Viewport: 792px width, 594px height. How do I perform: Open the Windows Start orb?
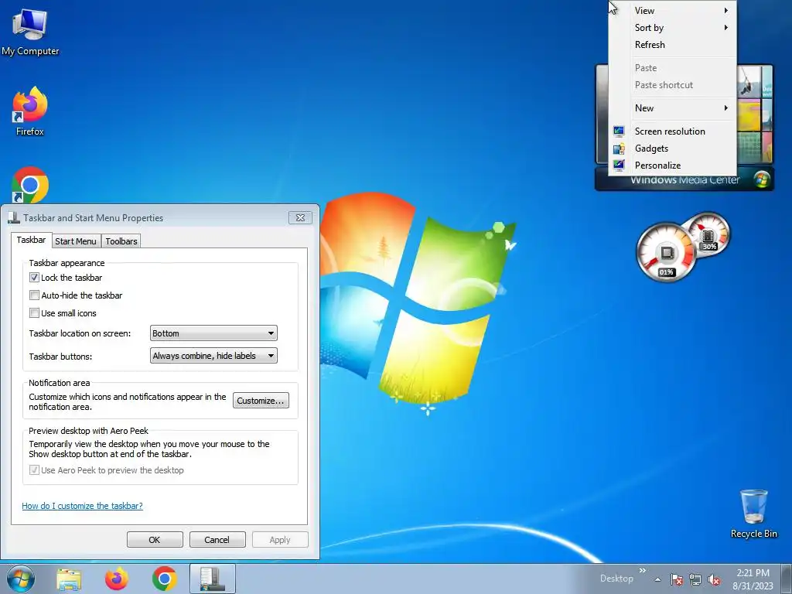point(21,579)
